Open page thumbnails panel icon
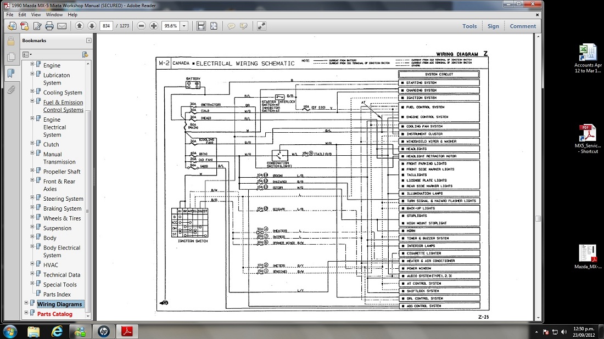This screenshot has width=604, height=339. pyautogui.click(x=11, y=57)
